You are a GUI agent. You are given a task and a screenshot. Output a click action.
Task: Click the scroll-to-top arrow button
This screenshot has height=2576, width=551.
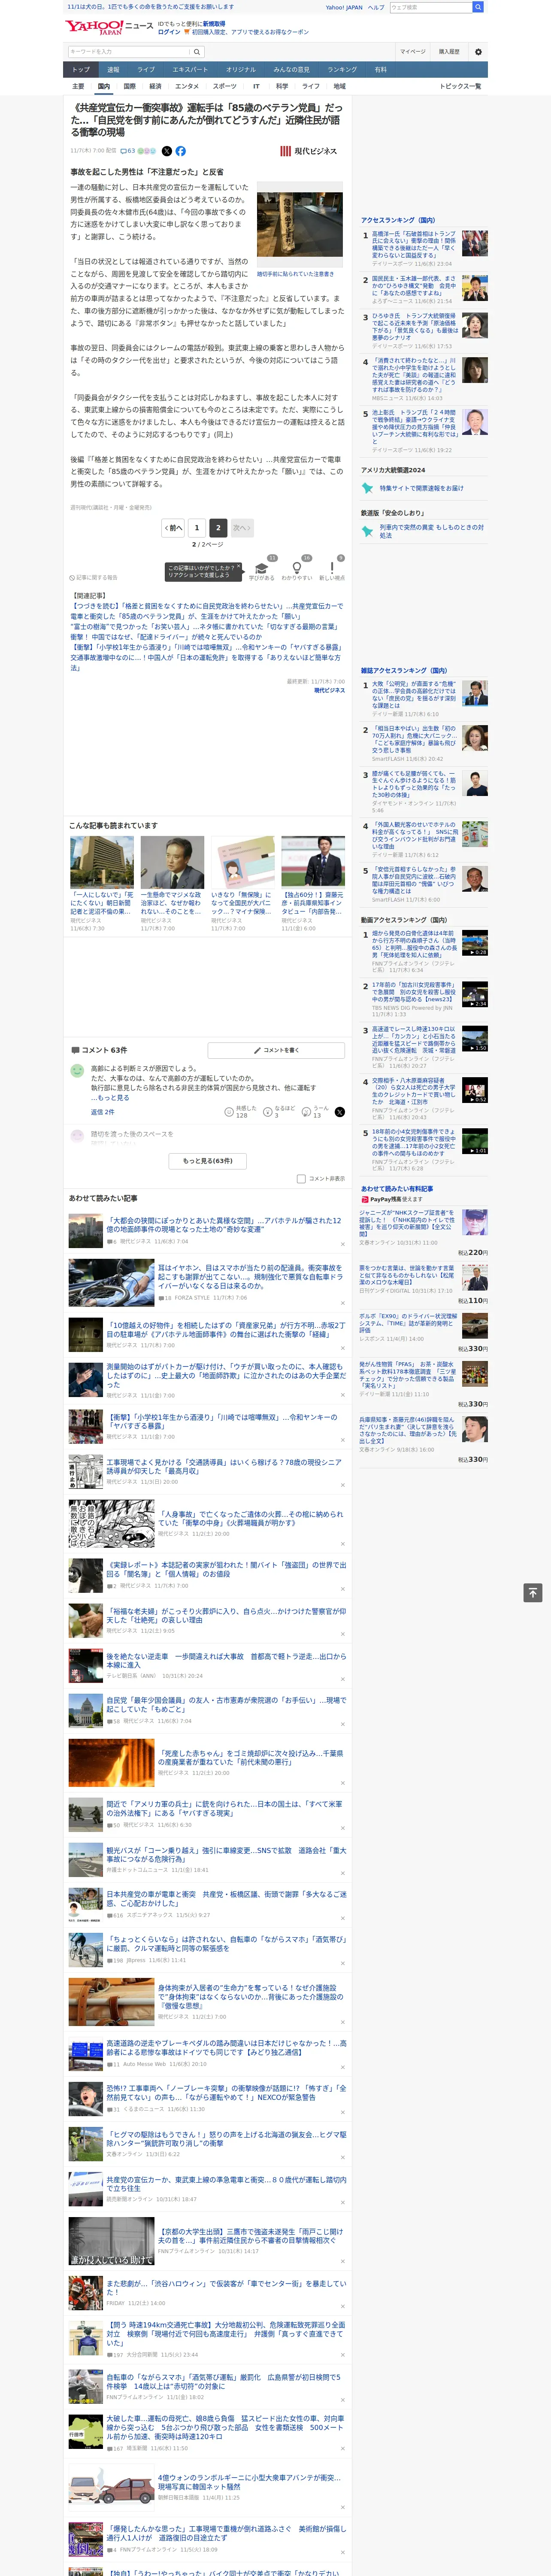533,1593
